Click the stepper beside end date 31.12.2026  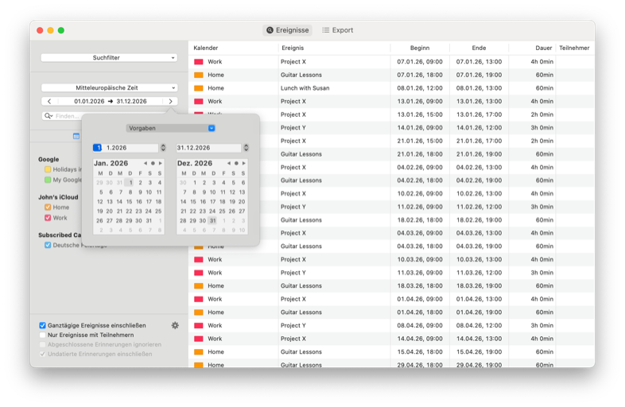click(246, 148)
